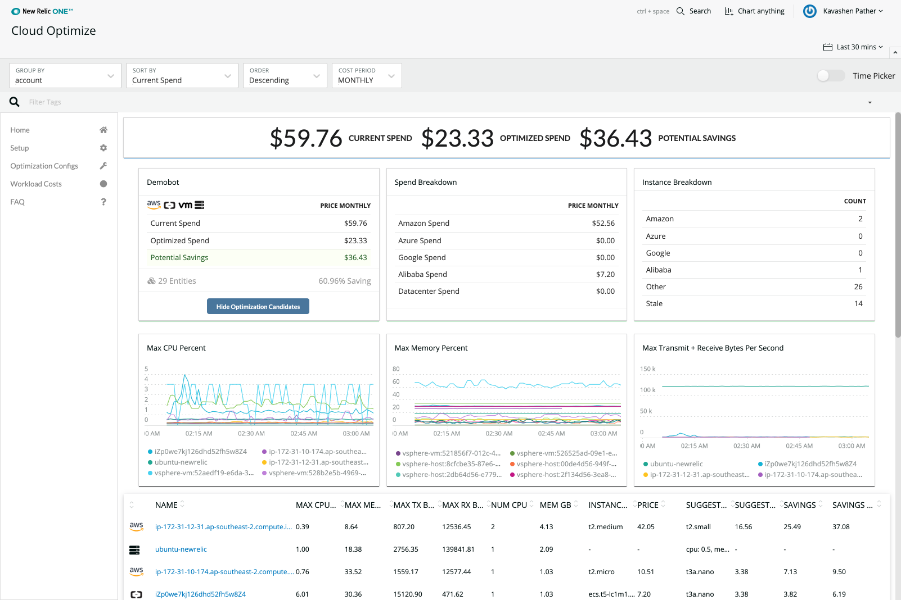
Task: Click the New Relic ONE logo
Action: tap(42, 11)
